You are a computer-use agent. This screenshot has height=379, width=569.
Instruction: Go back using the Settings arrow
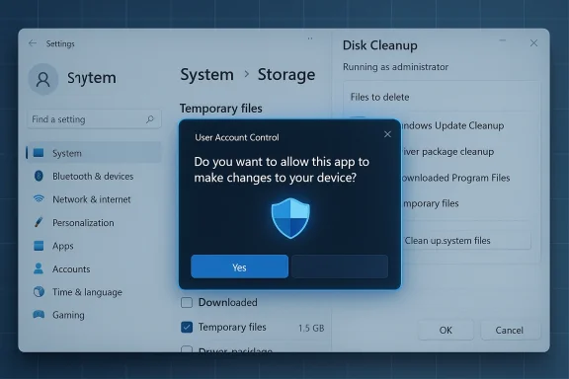coord(33,43)
